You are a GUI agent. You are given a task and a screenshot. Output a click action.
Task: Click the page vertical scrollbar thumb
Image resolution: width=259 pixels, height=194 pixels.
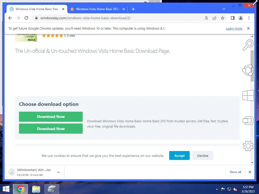tap(252, 66)
